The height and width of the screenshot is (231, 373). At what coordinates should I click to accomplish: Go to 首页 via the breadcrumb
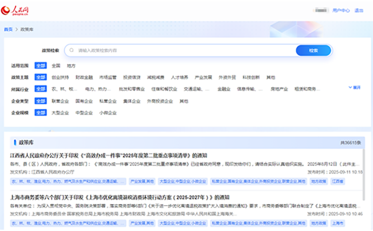[x=8, y=30]
